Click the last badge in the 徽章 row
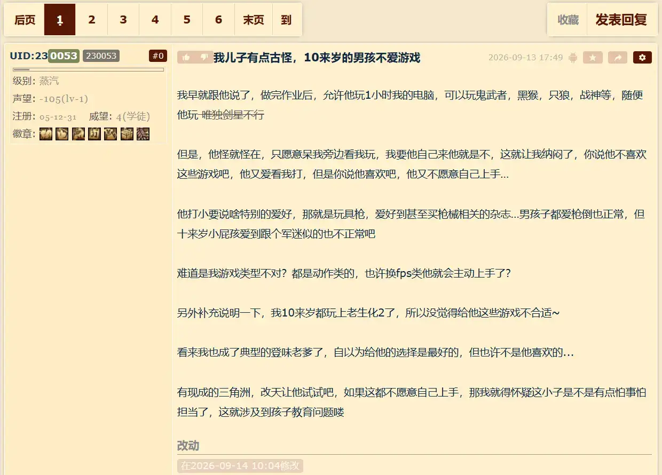 point(143,134)
